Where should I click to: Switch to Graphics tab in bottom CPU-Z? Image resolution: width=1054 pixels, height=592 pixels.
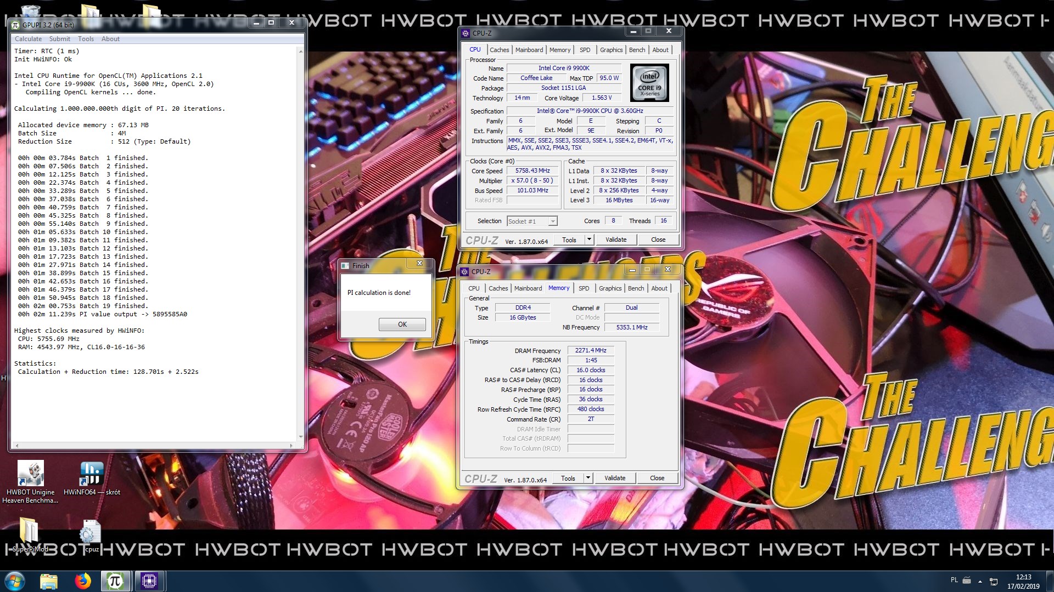[x=610, y=288]
